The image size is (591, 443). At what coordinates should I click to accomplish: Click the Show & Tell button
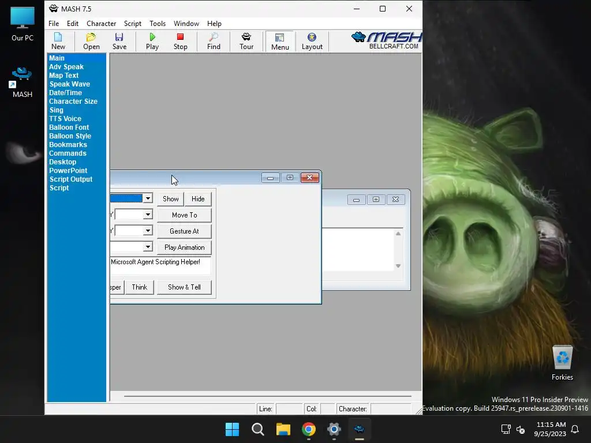click(x=184, y=287)
